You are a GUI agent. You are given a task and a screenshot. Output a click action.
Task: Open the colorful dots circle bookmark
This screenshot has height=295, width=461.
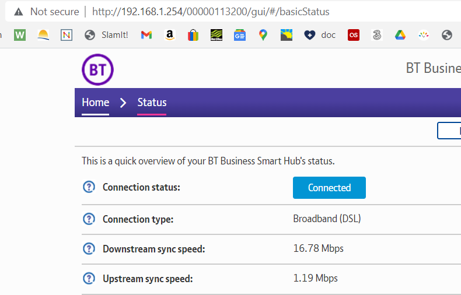pos(424,35)
